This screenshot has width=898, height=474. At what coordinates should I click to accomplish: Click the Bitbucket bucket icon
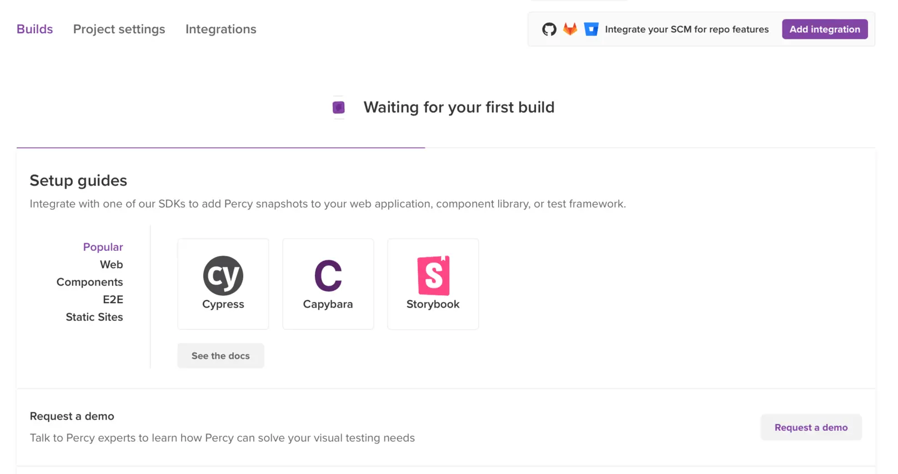[x=591, y=29]
